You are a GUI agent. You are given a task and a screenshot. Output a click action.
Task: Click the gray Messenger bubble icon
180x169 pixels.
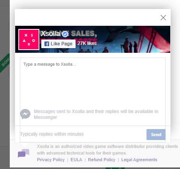tap(25, 114)
